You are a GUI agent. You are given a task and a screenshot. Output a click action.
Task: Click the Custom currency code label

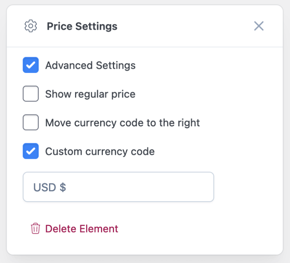pos(100,151)
